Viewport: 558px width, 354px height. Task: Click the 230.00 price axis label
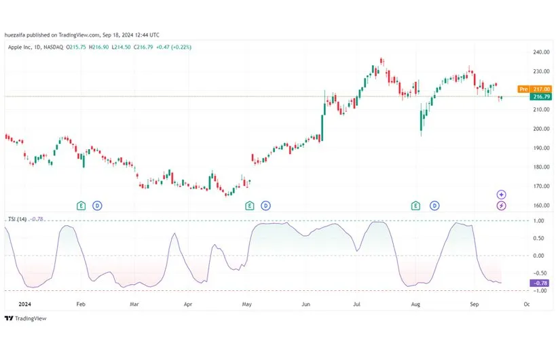click(x=541, y=71)
